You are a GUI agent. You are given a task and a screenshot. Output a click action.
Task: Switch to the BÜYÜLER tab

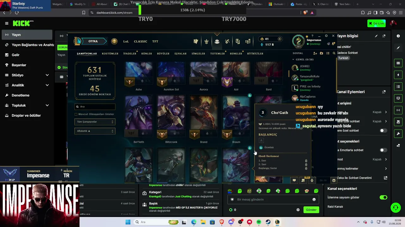tap(163, 54)
